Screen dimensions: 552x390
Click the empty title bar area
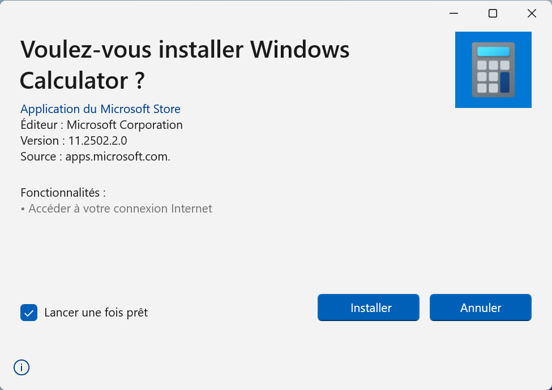point(226,12)
